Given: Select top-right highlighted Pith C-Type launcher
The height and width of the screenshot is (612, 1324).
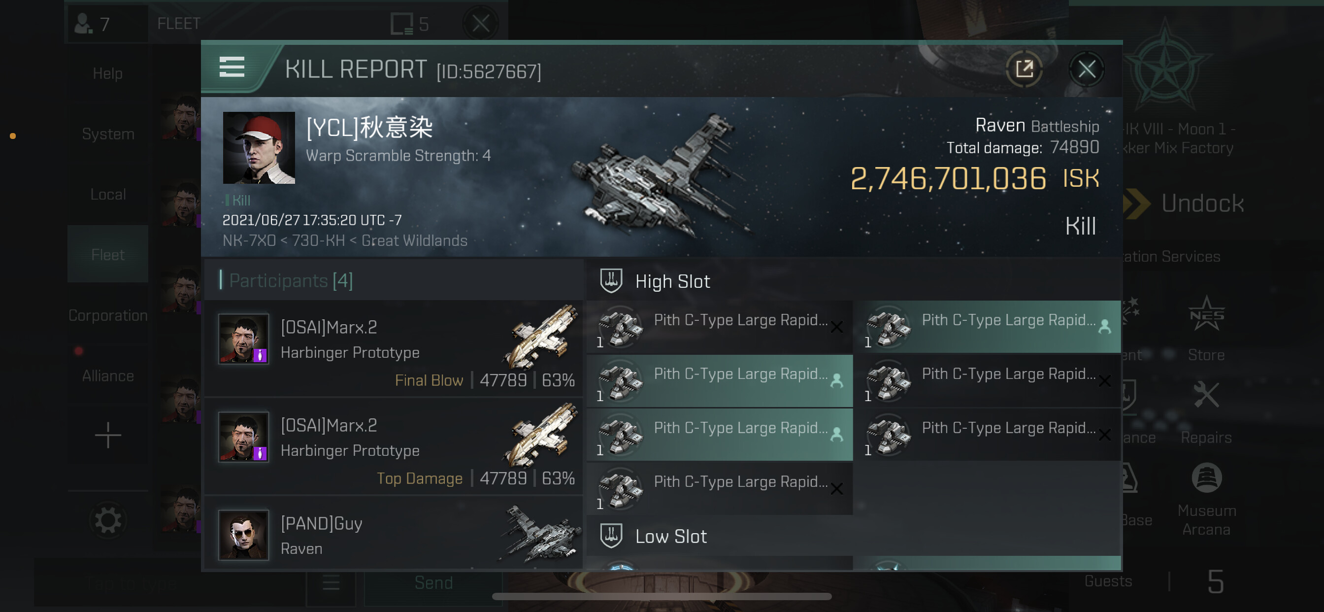Looking at the screenshot, I should pos(987,327).
